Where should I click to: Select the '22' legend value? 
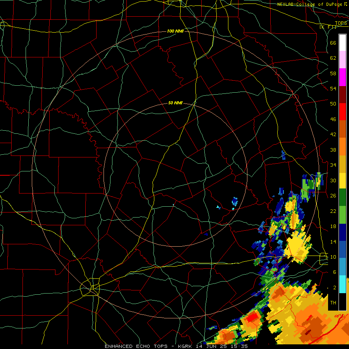(x=333, y=211)
